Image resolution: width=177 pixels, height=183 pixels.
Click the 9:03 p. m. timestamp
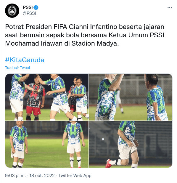tap(15, 176)
